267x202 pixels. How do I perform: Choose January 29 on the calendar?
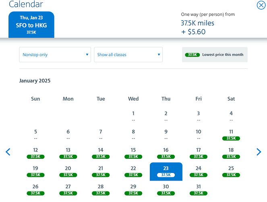[x=133, y=189]
